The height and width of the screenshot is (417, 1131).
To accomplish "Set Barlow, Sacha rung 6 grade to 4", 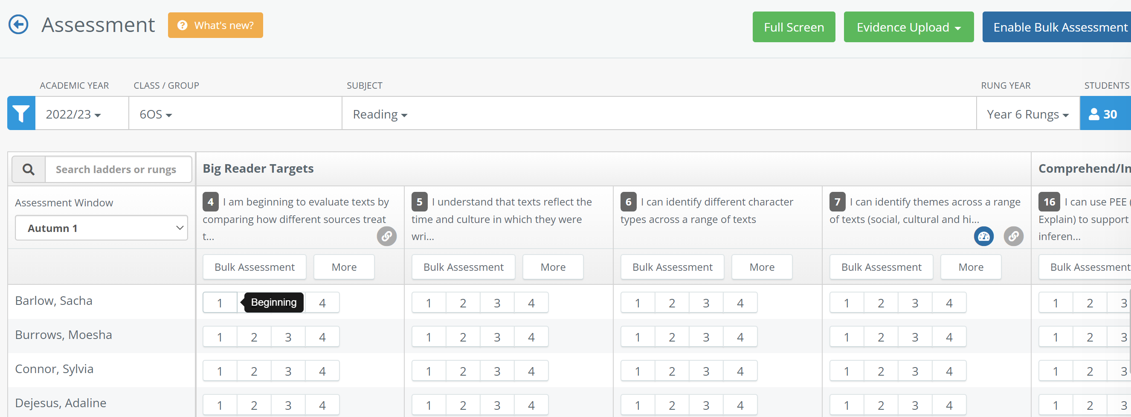I will click(x=740, y=303).
